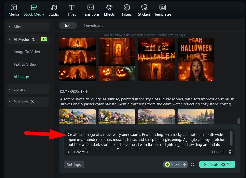Collapse the AI Media section
Image resolution: width=246 pixels, height=178 pixels.
(10, 39)
